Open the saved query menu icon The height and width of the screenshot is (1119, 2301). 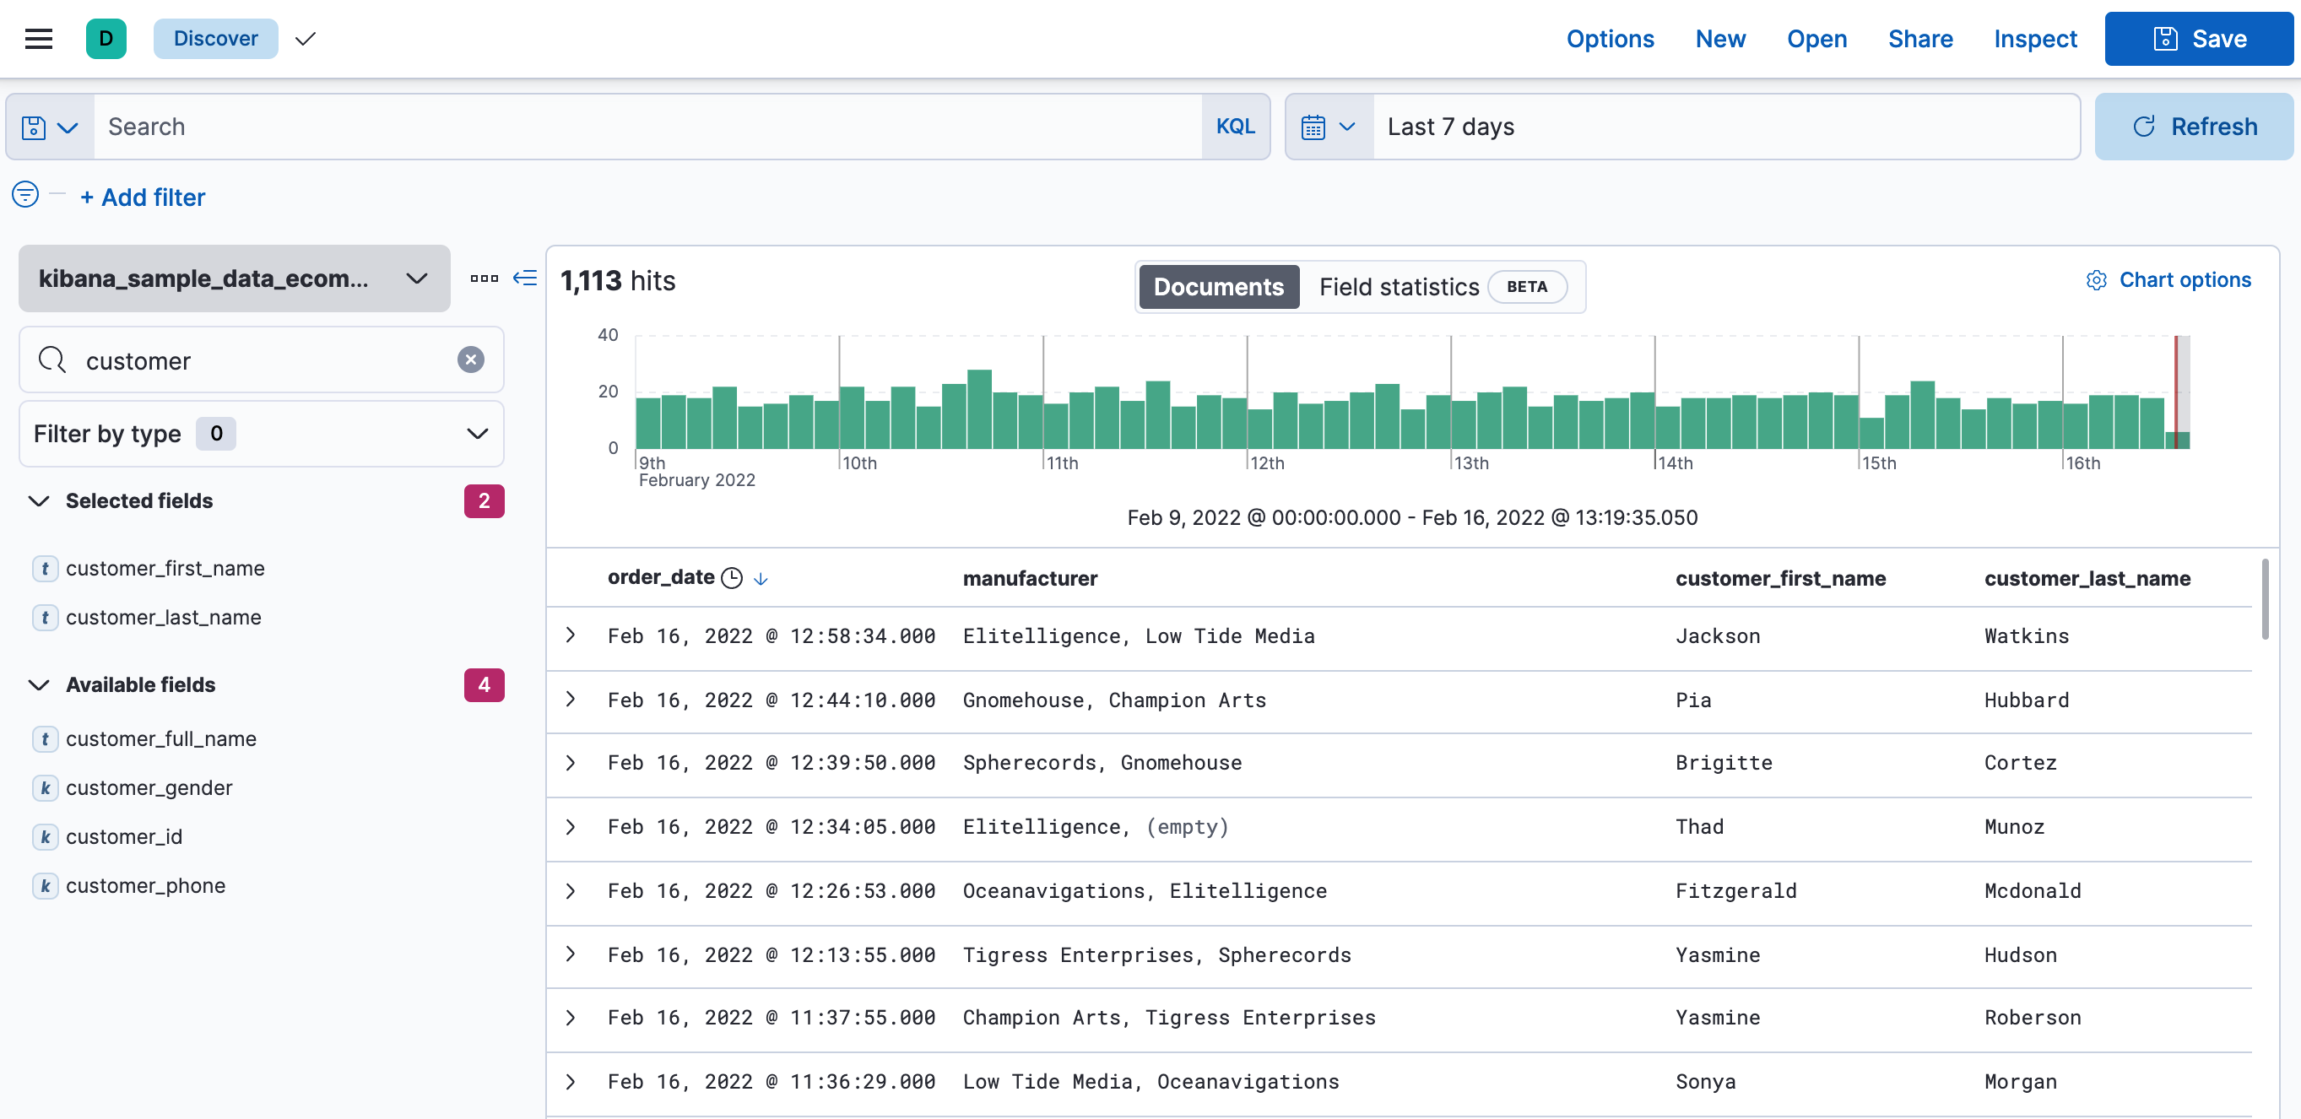tap(49, 127)
